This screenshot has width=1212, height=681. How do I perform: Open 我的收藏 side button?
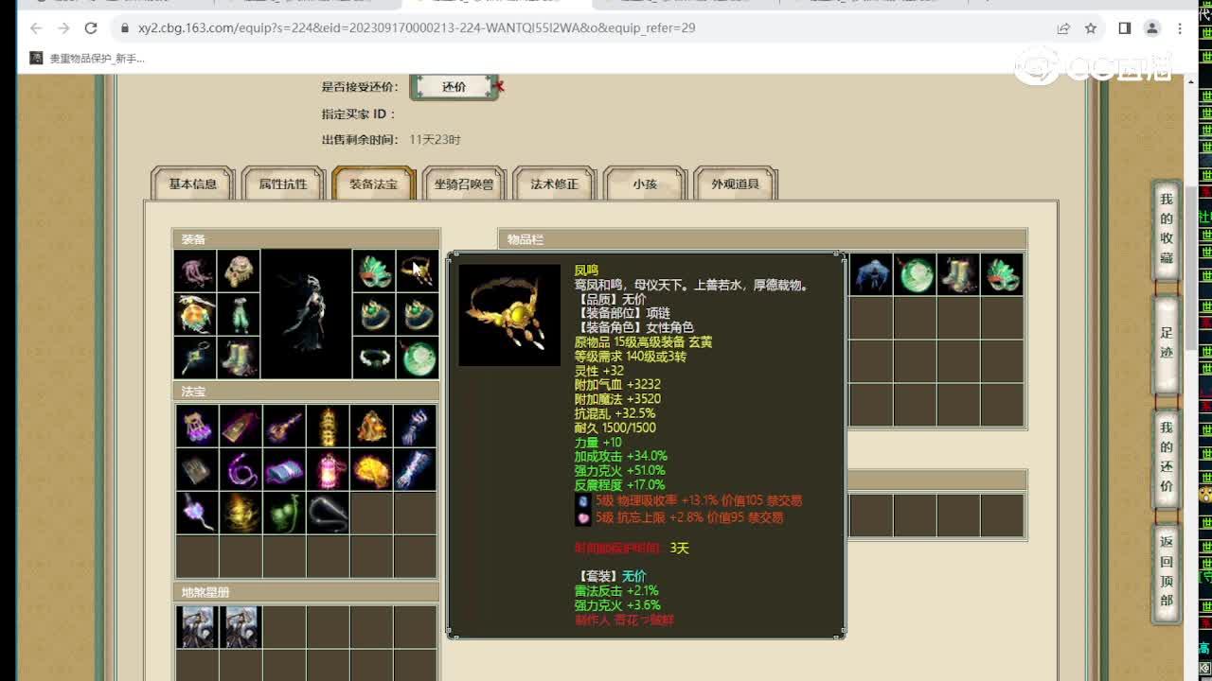tap(1167, 229)
